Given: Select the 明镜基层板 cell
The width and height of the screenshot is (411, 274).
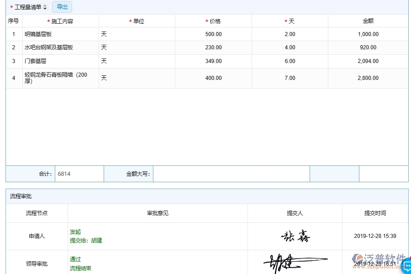Looking at the screenshot, I should [61, 34].
